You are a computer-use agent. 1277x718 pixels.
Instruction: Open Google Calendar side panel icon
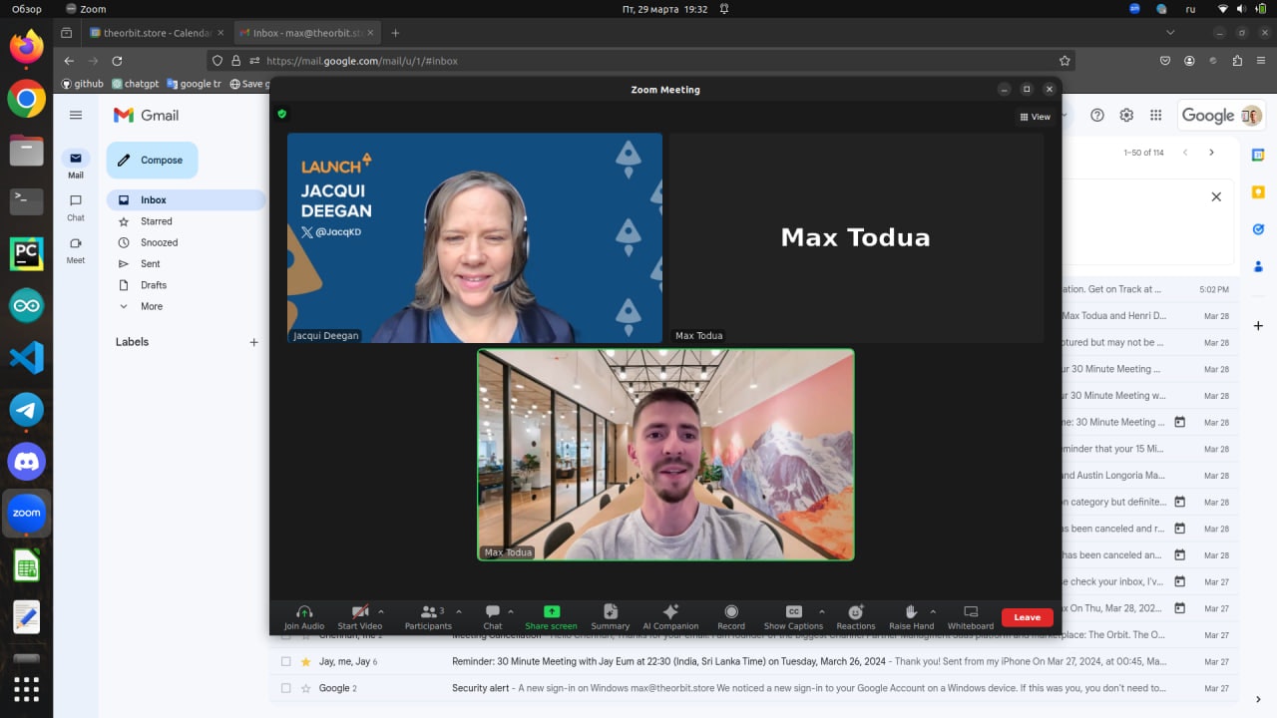tap(1258, 155)
